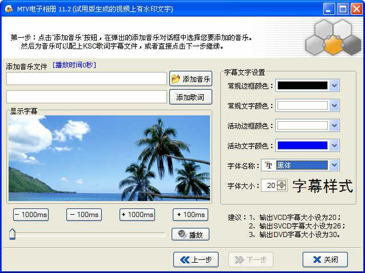365x273 pixels.
Task: Click the music file path input field
Action: tap(86, 79)
